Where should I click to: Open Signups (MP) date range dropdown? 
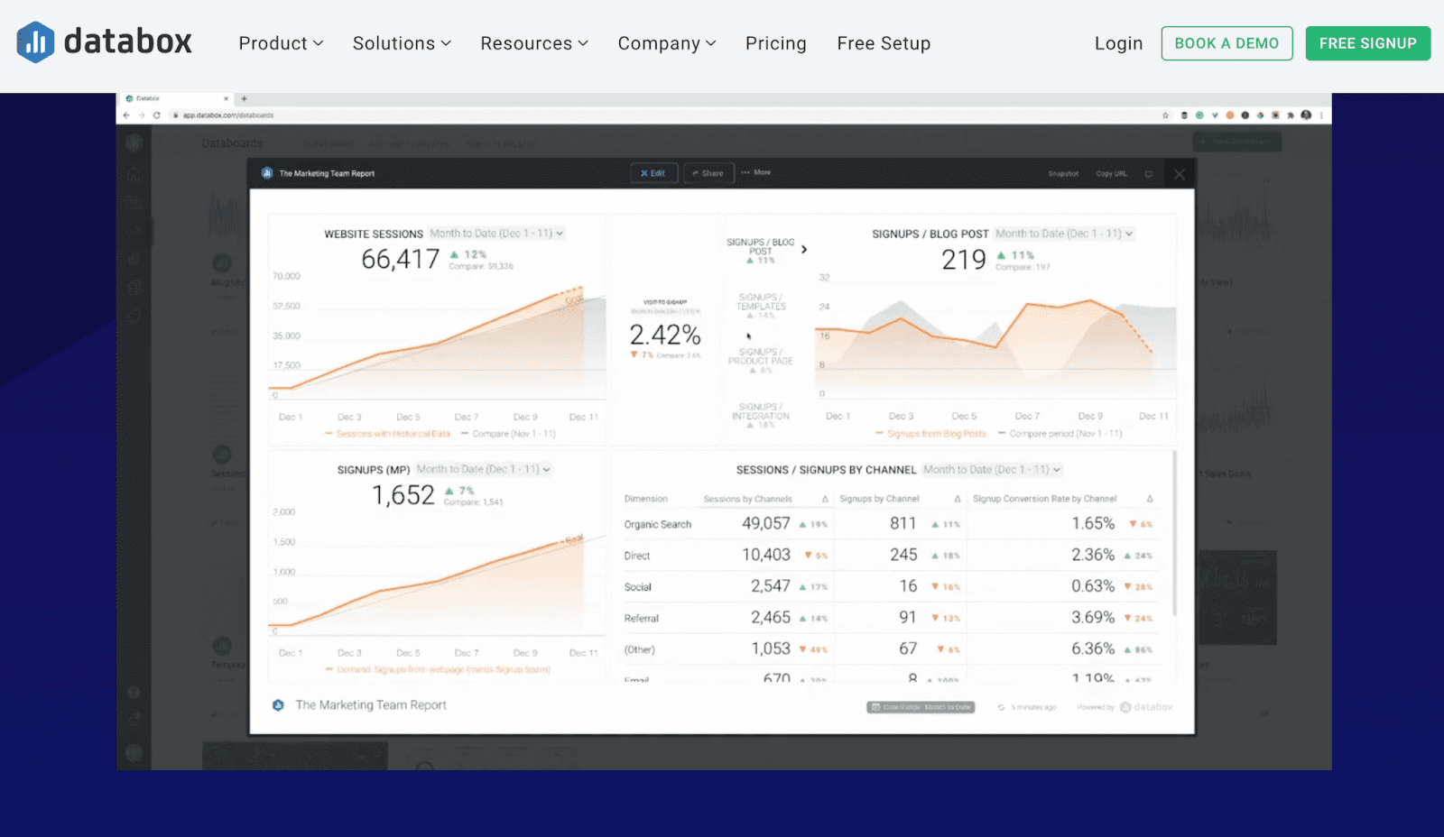(x=483, y=469)
